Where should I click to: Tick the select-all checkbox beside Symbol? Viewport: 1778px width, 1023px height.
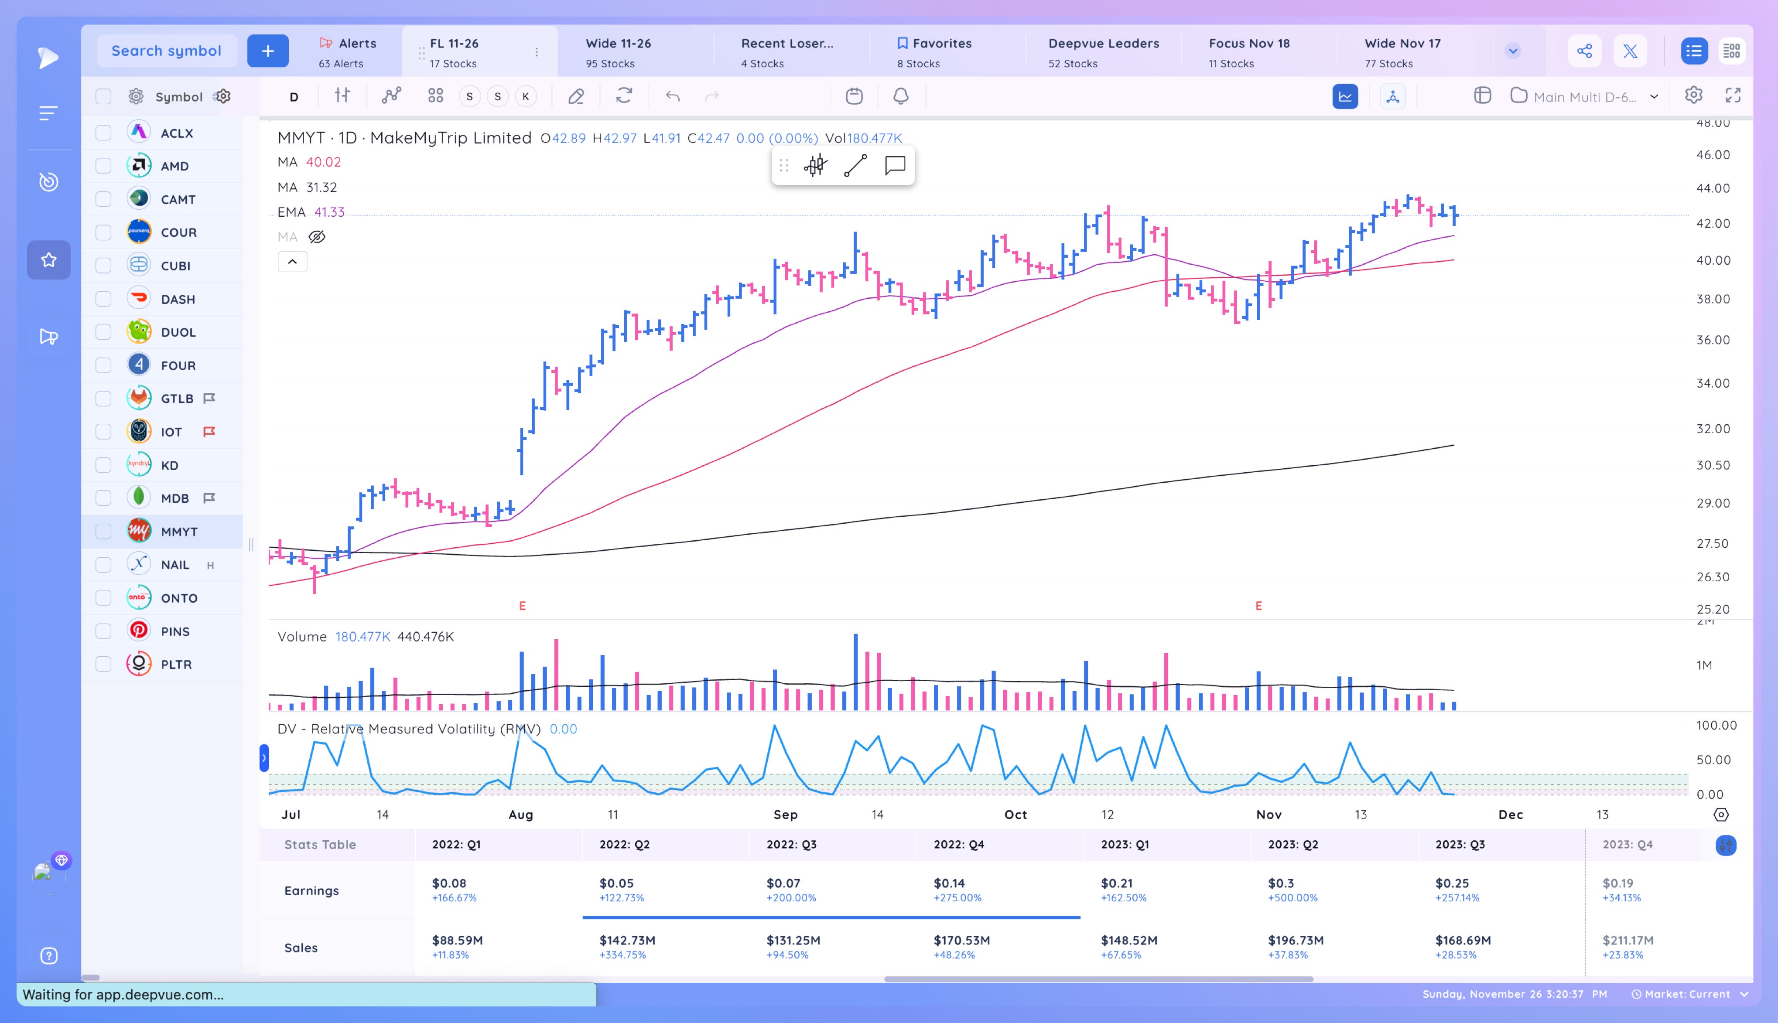point(103,96)
